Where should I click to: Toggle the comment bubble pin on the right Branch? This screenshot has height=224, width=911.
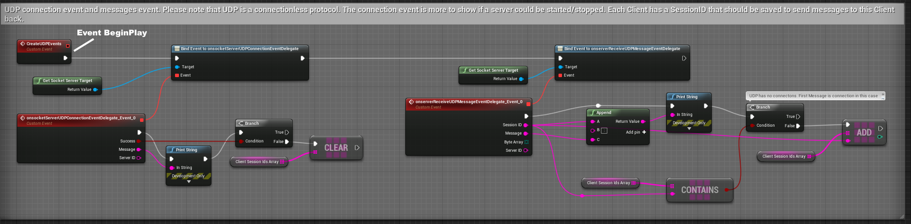coord(882,95)
